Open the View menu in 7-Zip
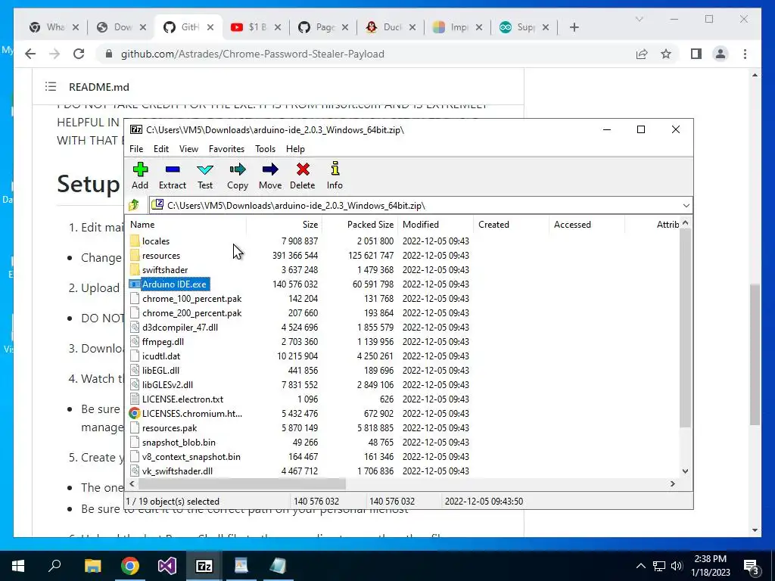This screenshot has height=581, width=775. tap(188, 149)
